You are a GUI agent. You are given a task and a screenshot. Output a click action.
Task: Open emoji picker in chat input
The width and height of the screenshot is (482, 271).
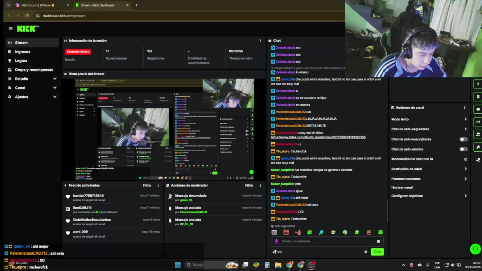(378, 241)
